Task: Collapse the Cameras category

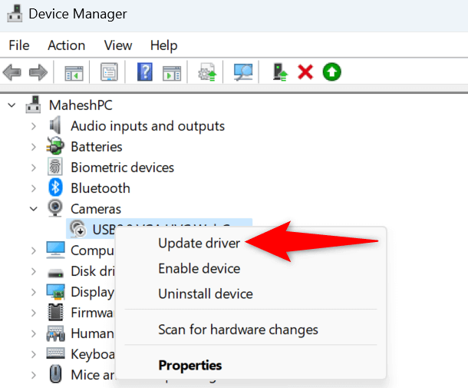Action: tap(33, 208)
